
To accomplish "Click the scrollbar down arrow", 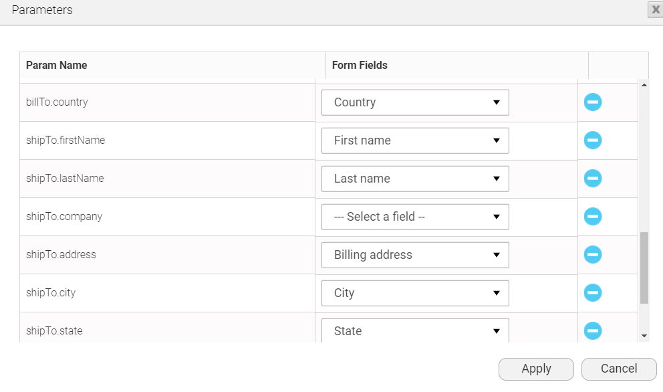I will (644, 334).
